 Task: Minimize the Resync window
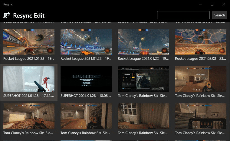(200, 4)
